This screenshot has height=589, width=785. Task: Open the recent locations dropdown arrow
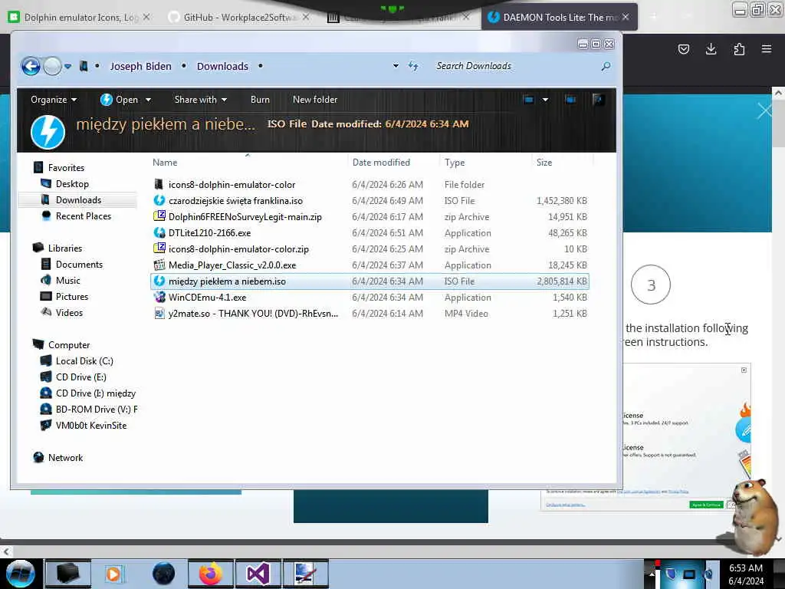coord(67,66)
